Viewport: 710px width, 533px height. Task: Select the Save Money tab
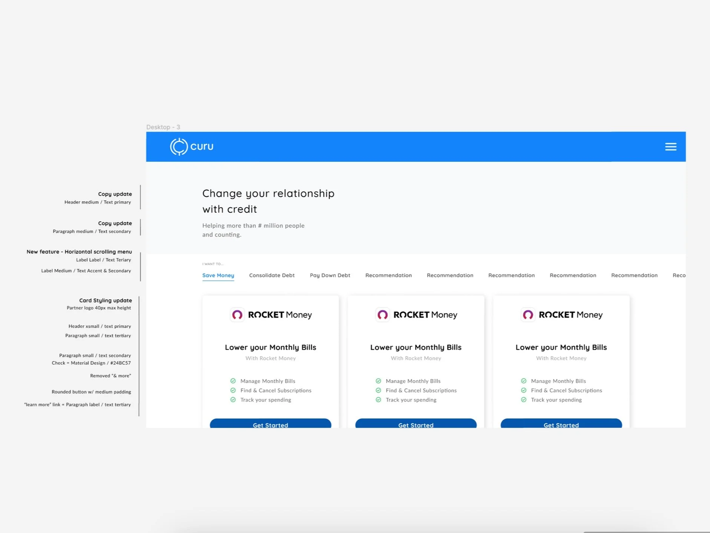[218, 275]
